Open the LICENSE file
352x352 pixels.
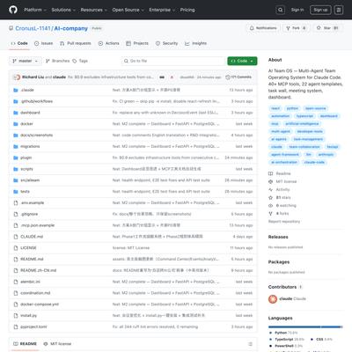pyautogui.click(x=28, y=248)
